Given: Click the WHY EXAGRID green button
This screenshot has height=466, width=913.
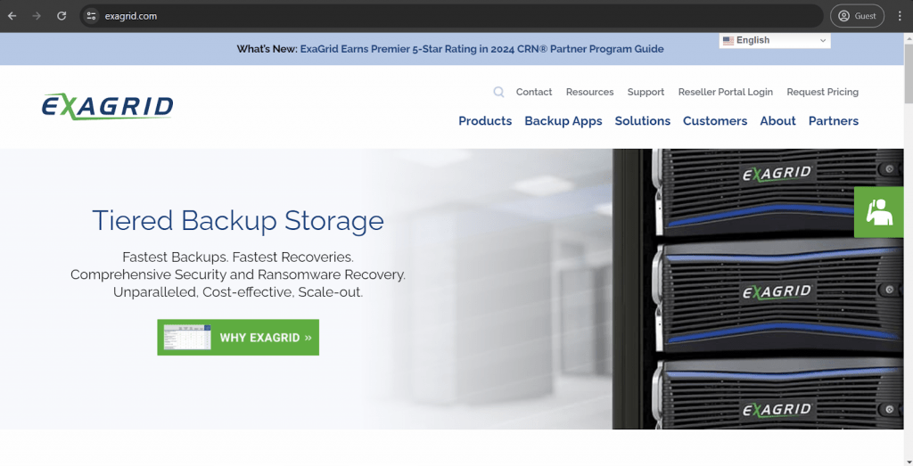Looking at the screenshot, I should click(238, 338).
